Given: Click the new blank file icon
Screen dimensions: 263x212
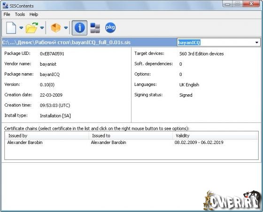Looking at the screenshot, I should coord(11,28).
